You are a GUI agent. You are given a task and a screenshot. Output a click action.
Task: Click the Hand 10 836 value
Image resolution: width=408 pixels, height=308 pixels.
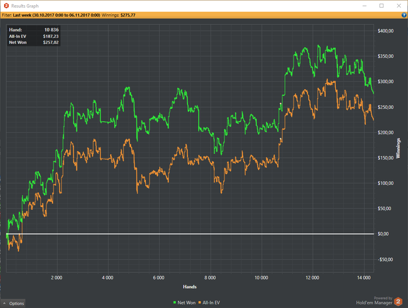51,30
